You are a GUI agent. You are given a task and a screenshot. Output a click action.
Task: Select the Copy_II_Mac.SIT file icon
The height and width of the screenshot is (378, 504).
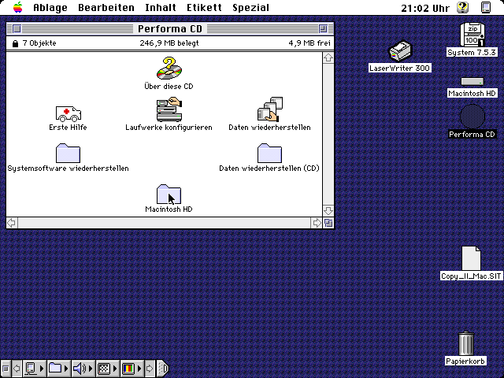click(471, 258)
